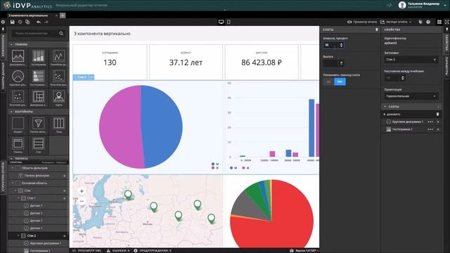Clear the Заголовок field with the X
Screen dimensions: 450x253
pos(435,59)
